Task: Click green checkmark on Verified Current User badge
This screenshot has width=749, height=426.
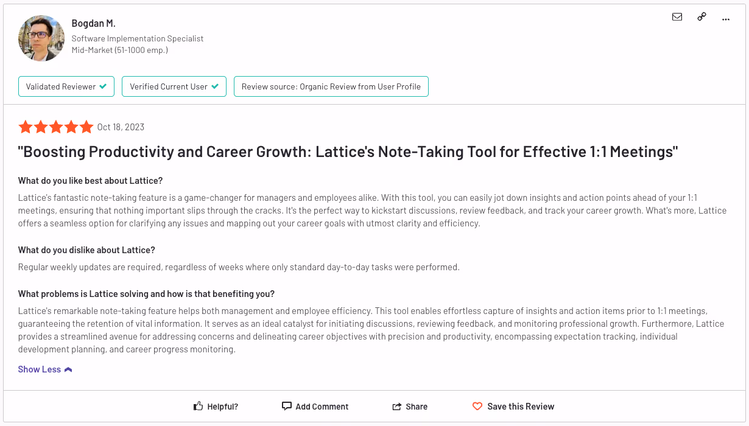Action: [x=215, y=86]
